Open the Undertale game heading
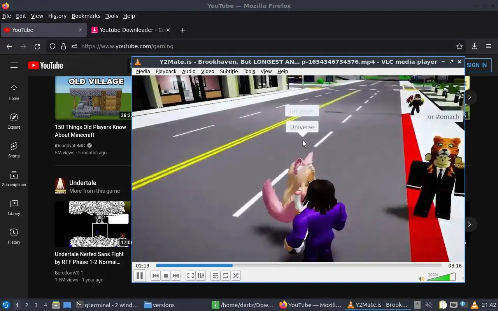The width and height of the screenshot is (498, 311). click(82, 183)
